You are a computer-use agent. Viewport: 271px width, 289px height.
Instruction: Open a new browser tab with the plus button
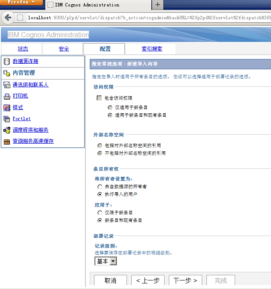158,5
